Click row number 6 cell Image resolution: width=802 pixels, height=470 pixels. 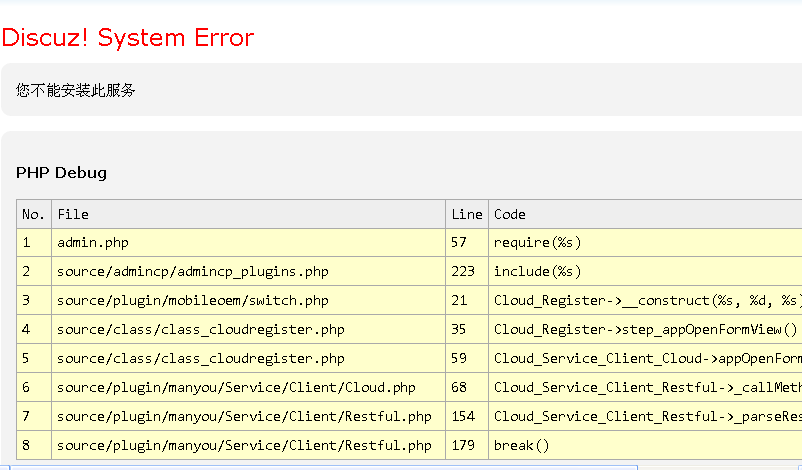pos(34,388)
